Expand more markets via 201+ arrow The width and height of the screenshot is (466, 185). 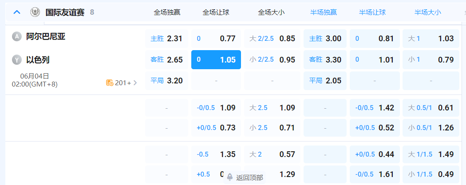tap(135, 83)
